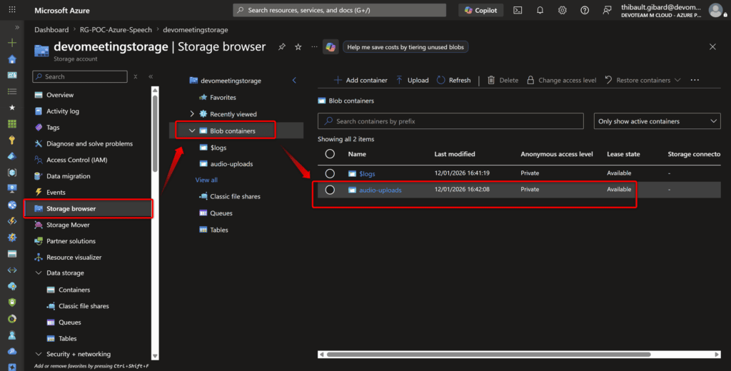This screenshot has width=731, height=371.
Task: Open Containers under Data storage
Action: click(x=74, y=290)
